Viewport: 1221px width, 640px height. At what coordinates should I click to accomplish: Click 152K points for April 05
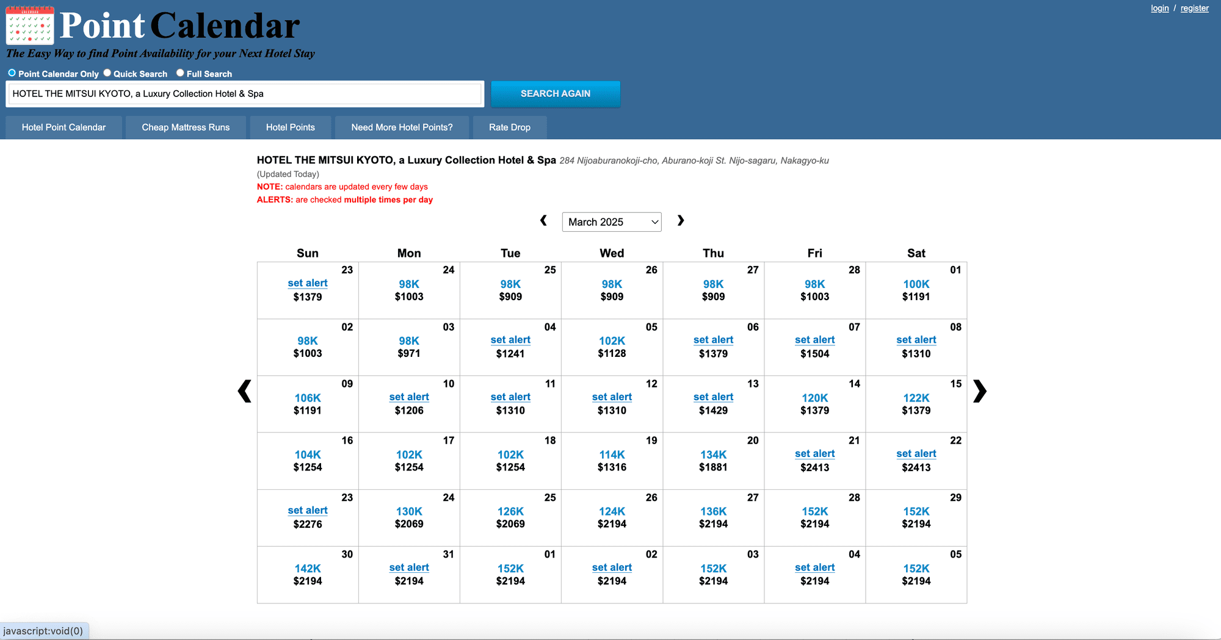916,569
